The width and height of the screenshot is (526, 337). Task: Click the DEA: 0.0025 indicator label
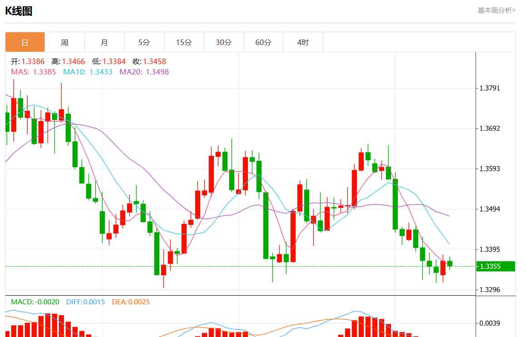131,302
